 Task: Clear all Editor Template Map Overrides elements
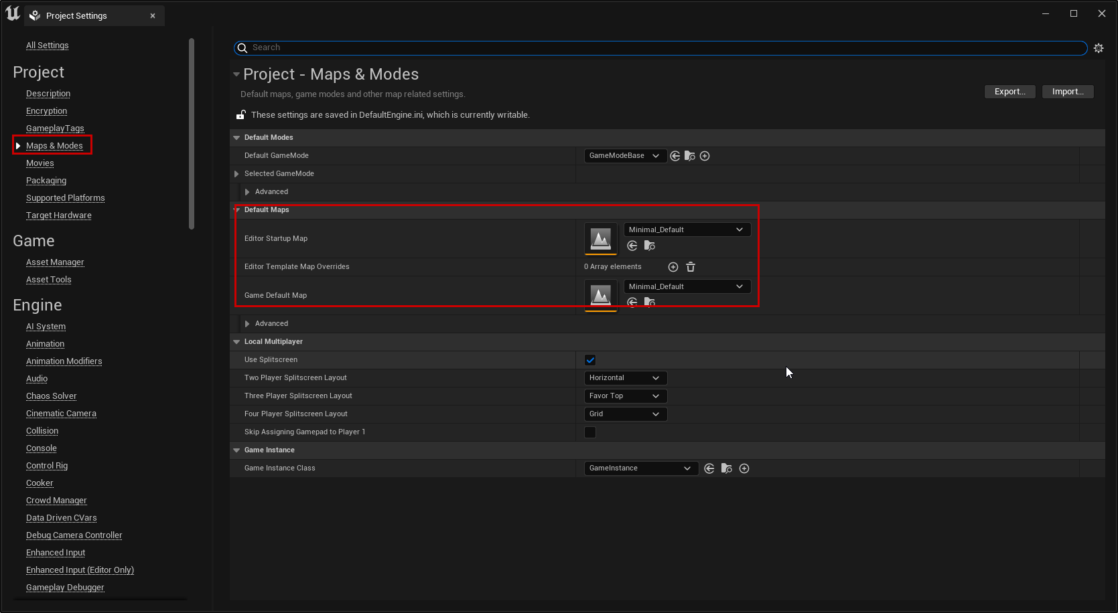[x=691, y=266]
